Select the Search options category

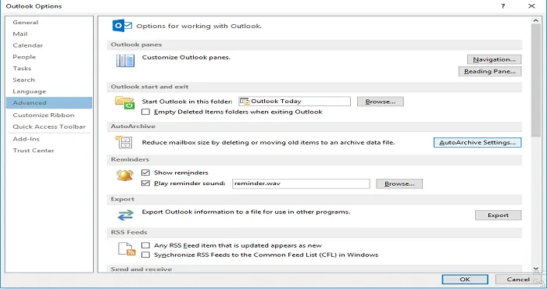pos(49,80)
